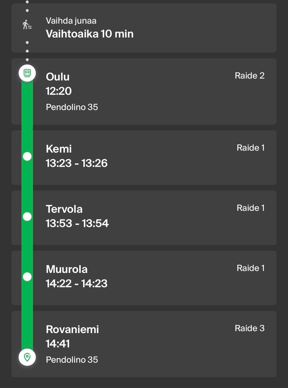Select the Muurola station name

pyautogui.click(x=67, y=269)
